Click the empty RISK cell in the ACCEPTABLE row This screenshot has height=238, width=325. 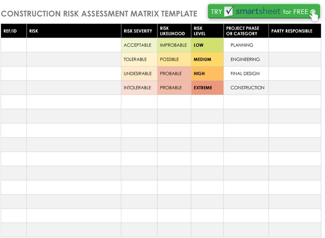pos(74,45)
